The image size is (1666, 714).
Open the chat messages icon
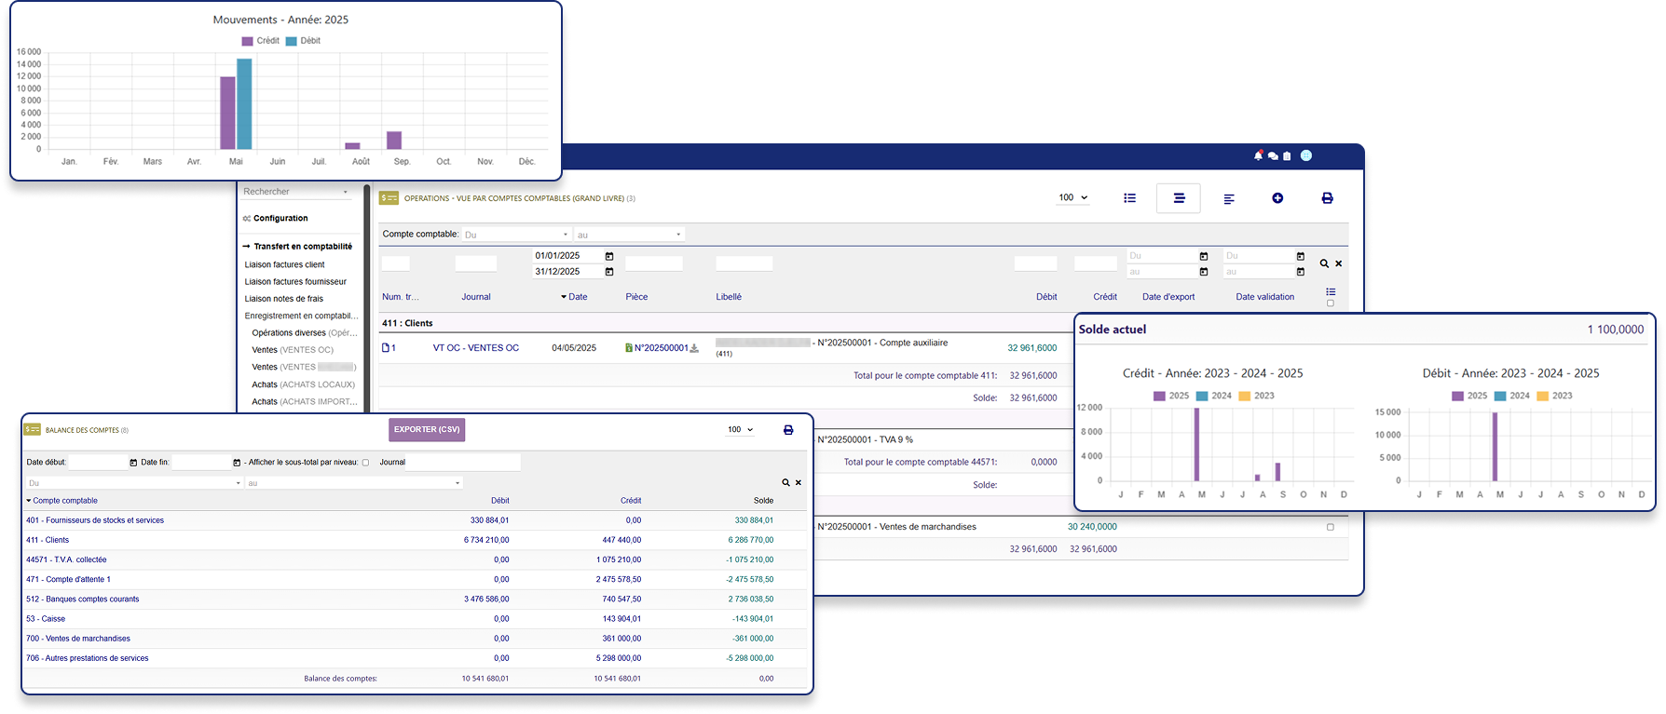pos(1273,155)
